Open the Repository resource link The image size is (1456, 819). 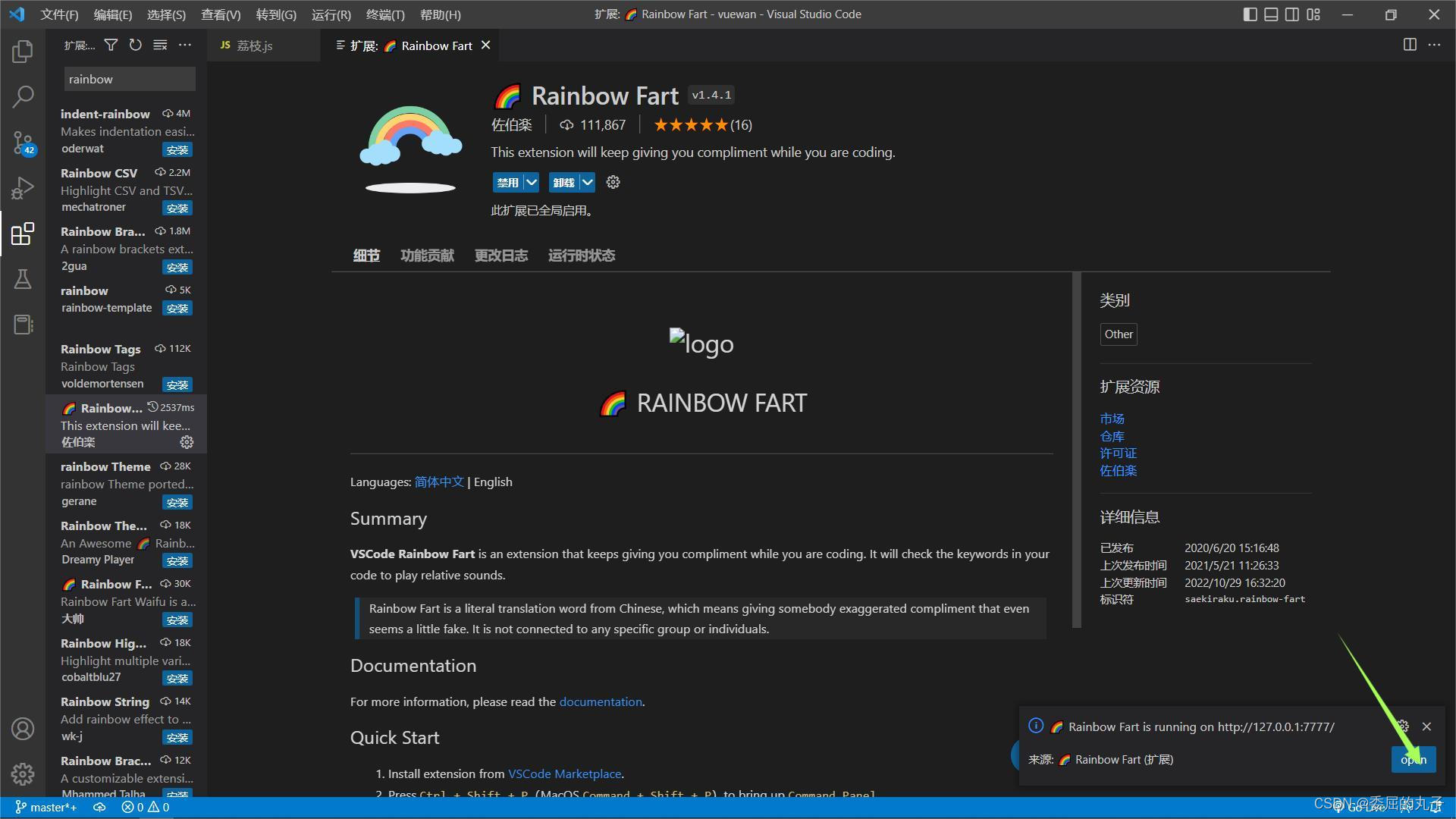tap(1112, 436)
